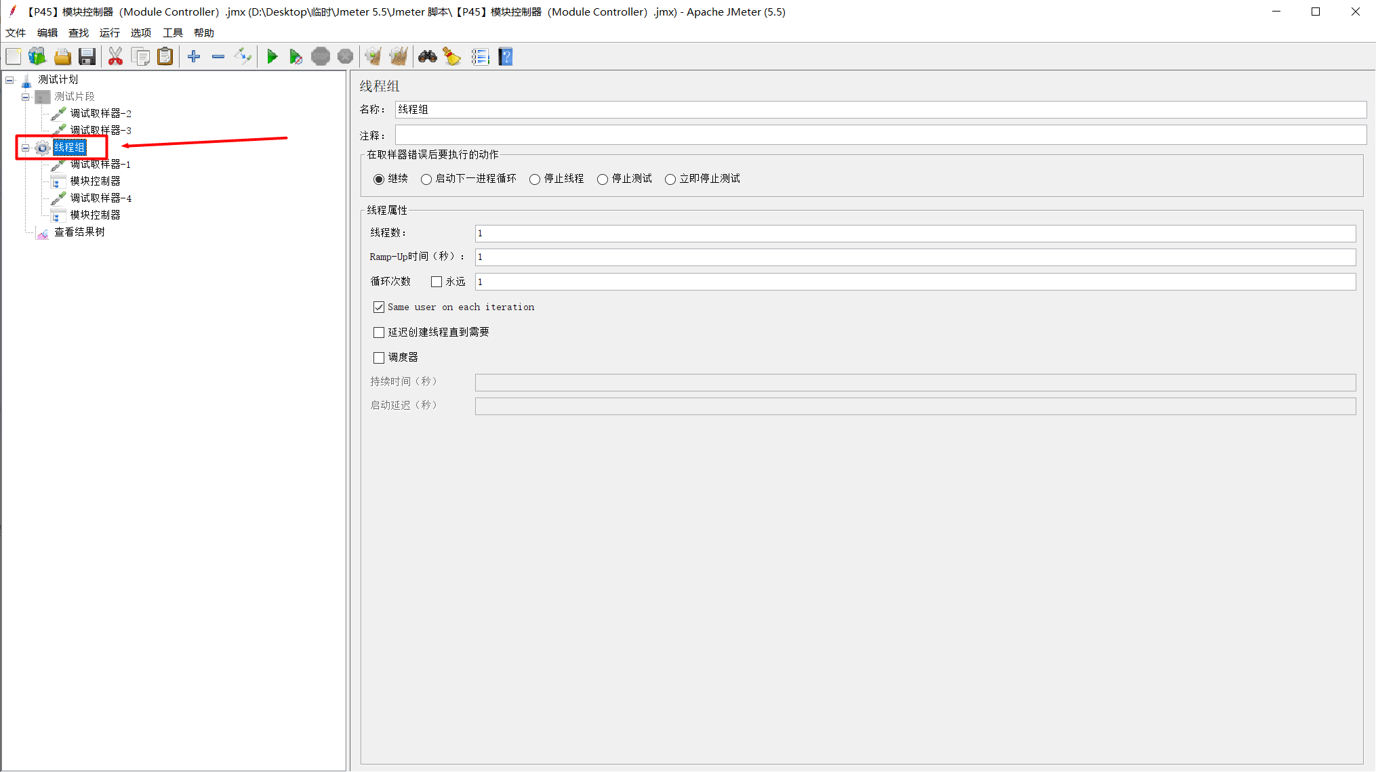Click the Open file folder icon
The image size is (1376, 772).
click(x=62, y=57)
